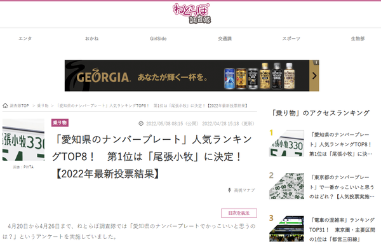Screen dimensions: 381x251
Task: Open the 交通課 menu item
Action: pos(225,38)
